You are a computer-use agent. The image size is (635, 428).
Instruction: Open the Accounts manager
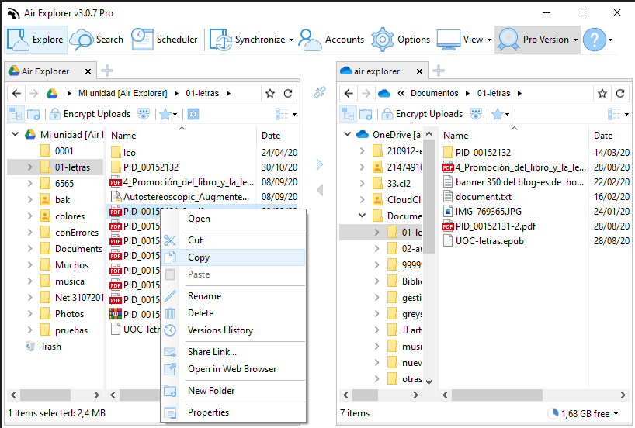(331, 40)
